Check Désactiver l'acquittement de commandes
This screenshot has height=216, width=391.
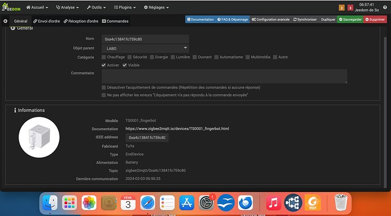point(104,87)
